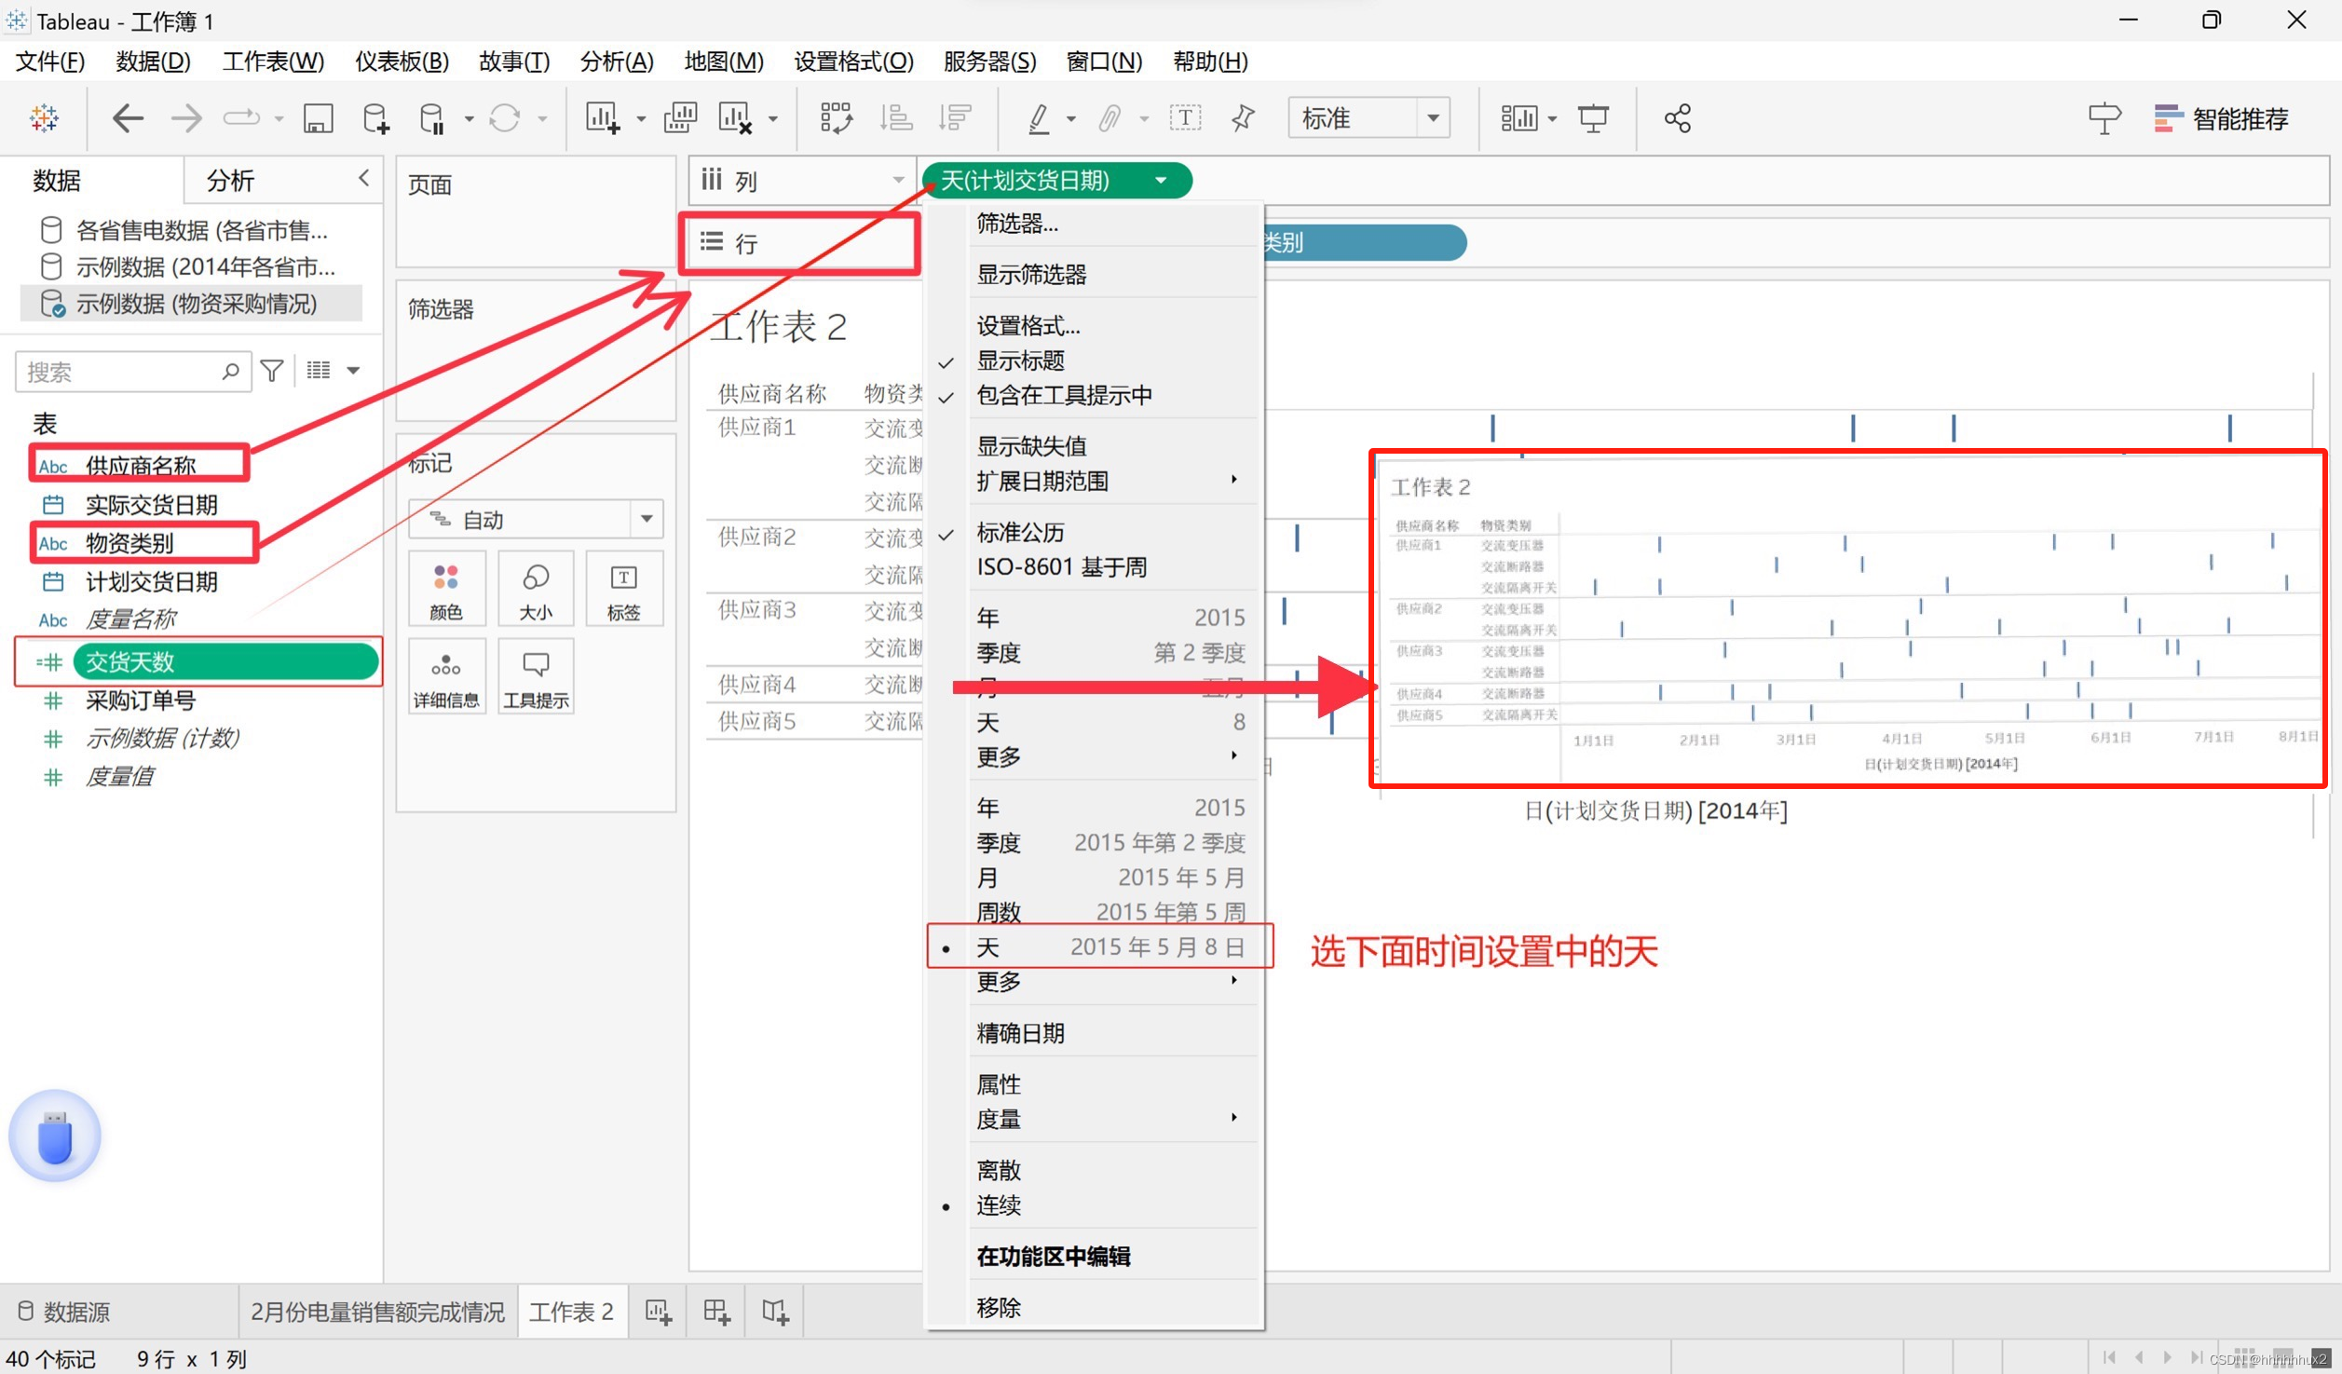Switch to 2月份电量销售额完成情况 sheet tab
Screen dimensions: 2342x1374
pyautogui.click(x=377, y=1313)
